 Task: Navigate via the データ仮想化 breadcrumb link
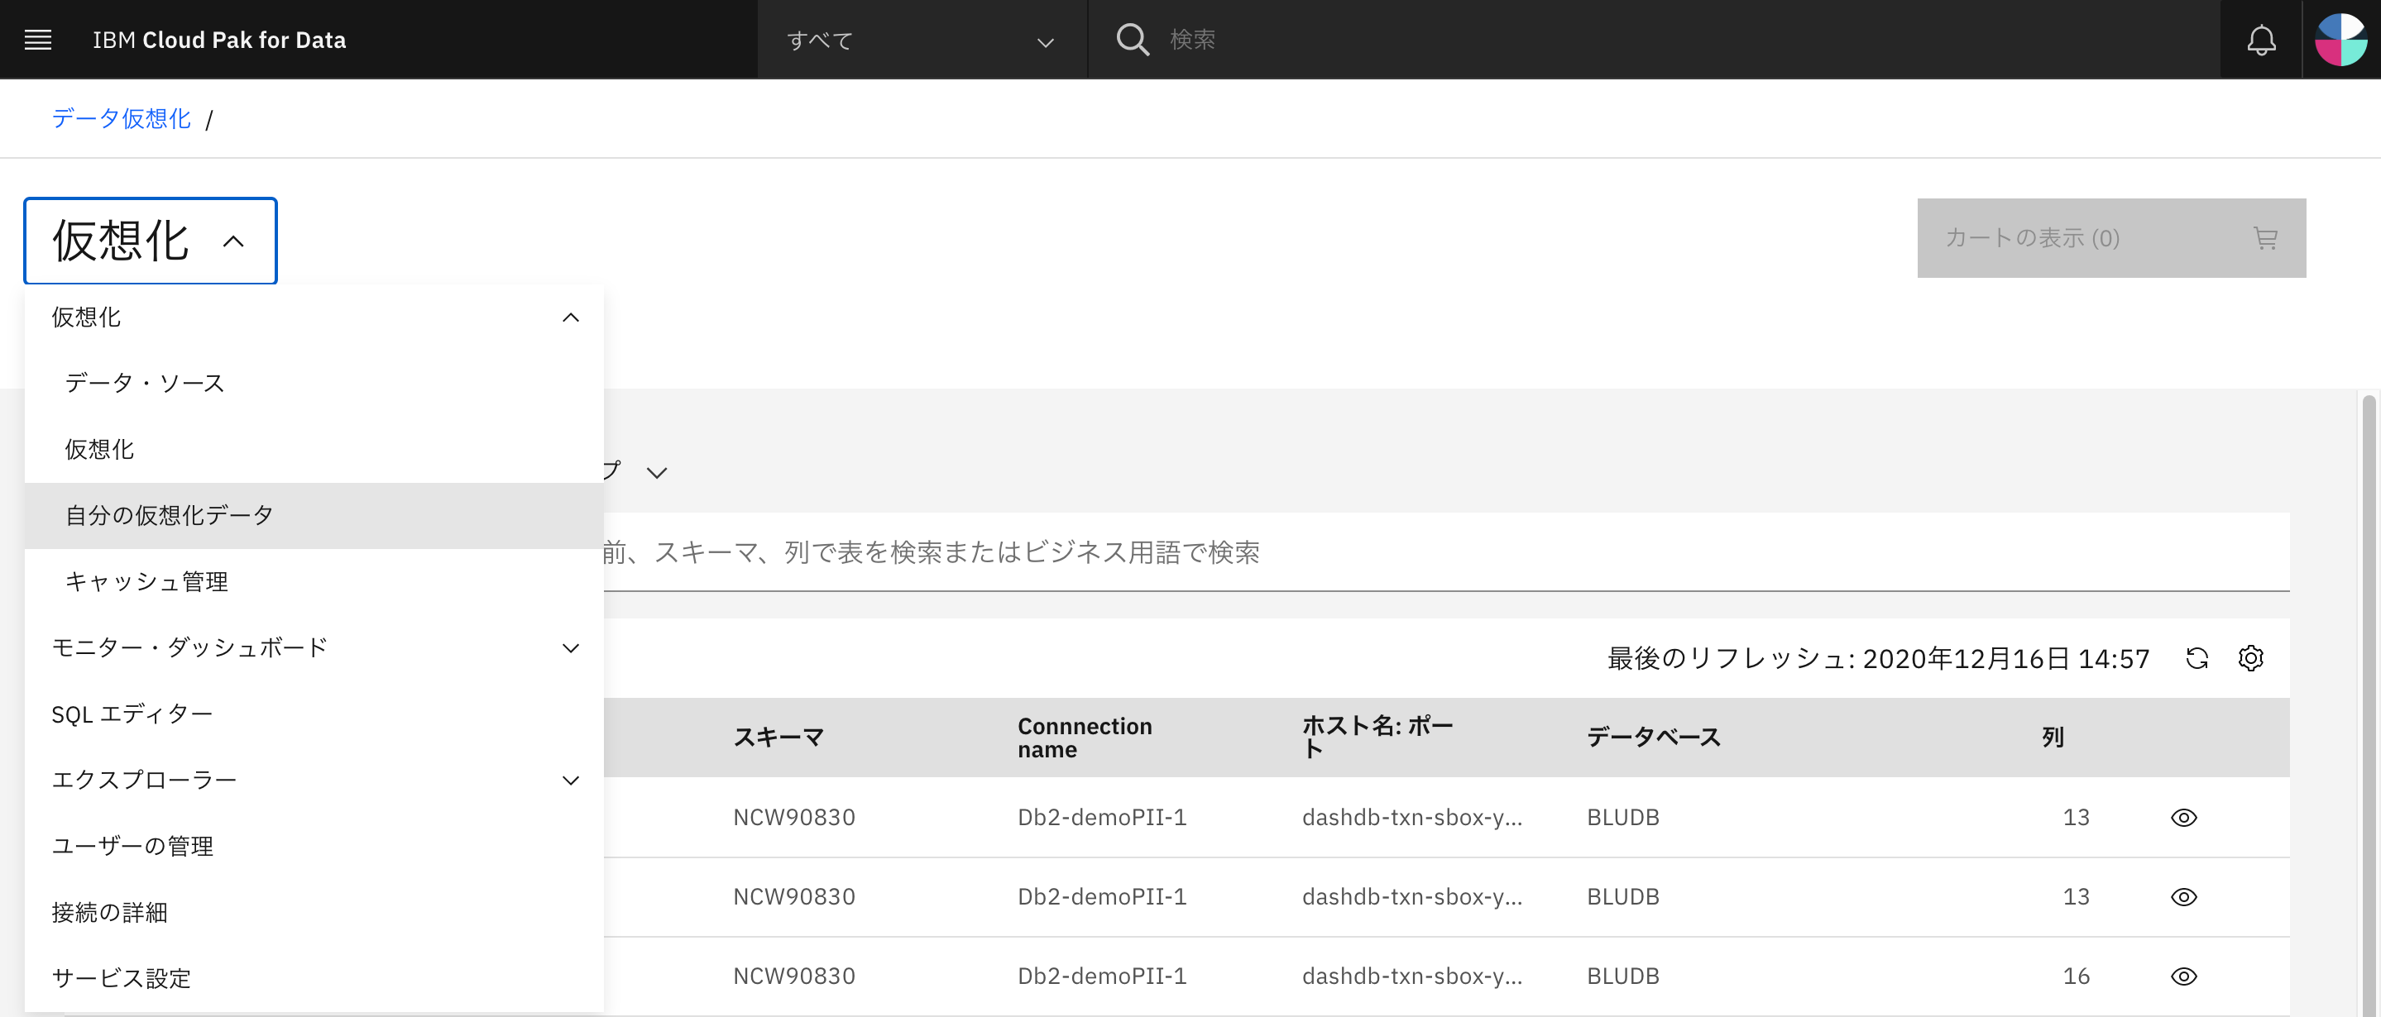(121, 118)
